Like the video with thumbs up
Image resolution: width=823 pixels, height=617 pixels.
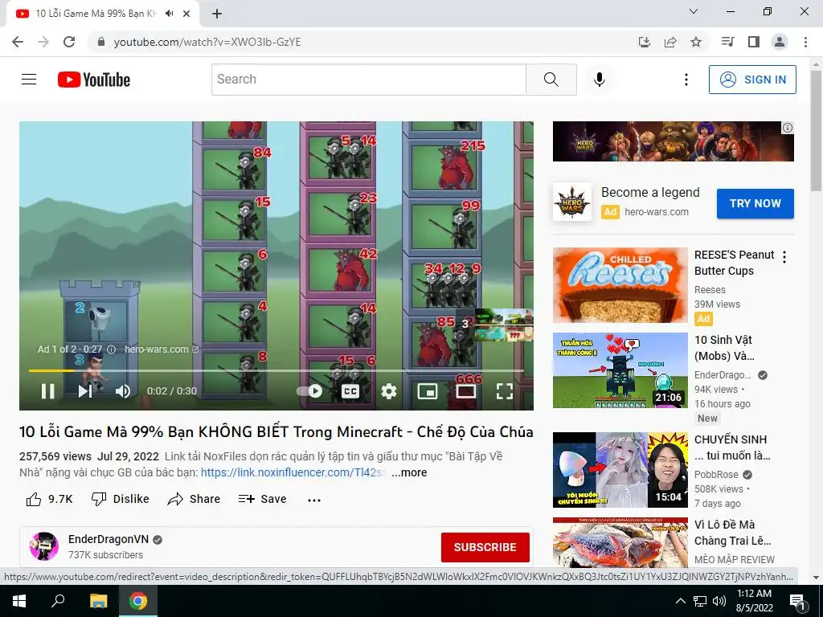pos(49,499)
